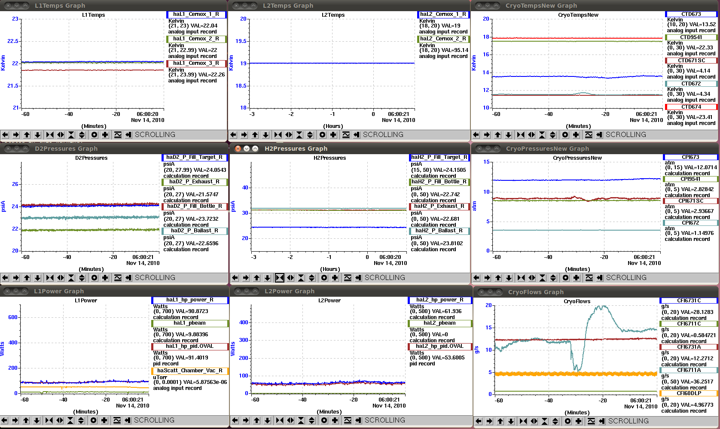Click jump-to-latest arrow in L1Power Graph

click(x=128, y=420)
